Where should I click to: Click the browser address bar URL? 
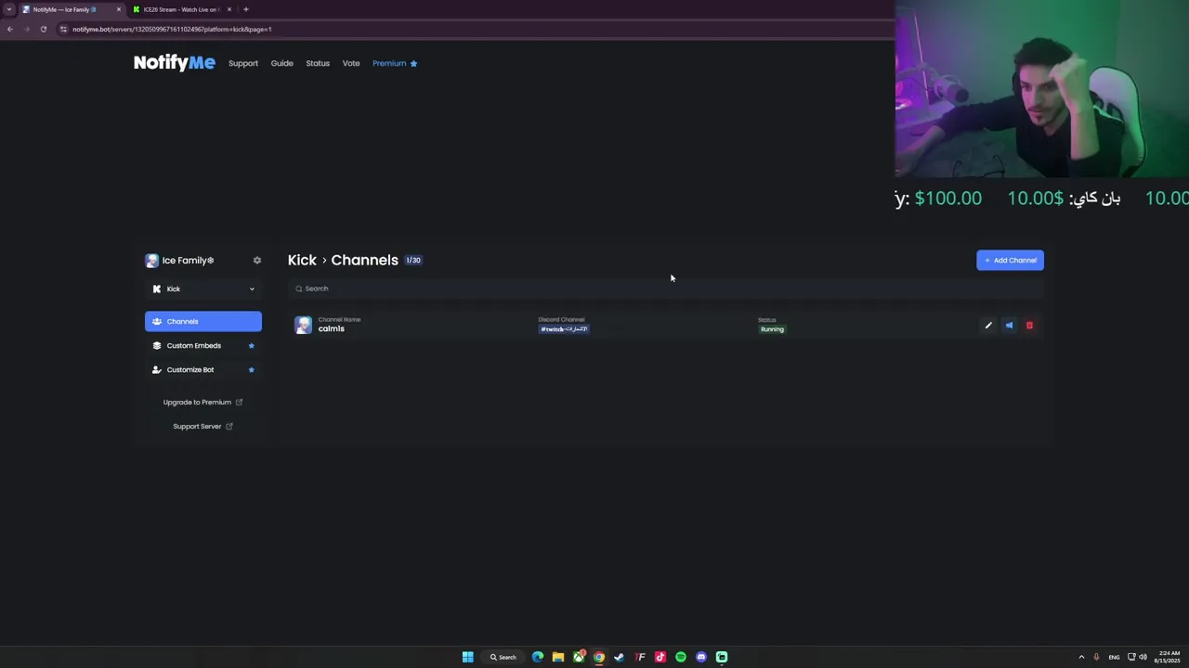pyautogui.click(x=172, y=29)
